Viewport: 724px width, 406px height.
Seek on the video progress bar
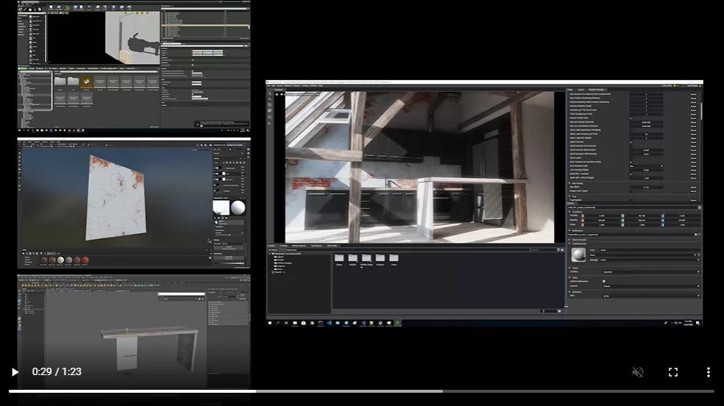coord(361,391)
